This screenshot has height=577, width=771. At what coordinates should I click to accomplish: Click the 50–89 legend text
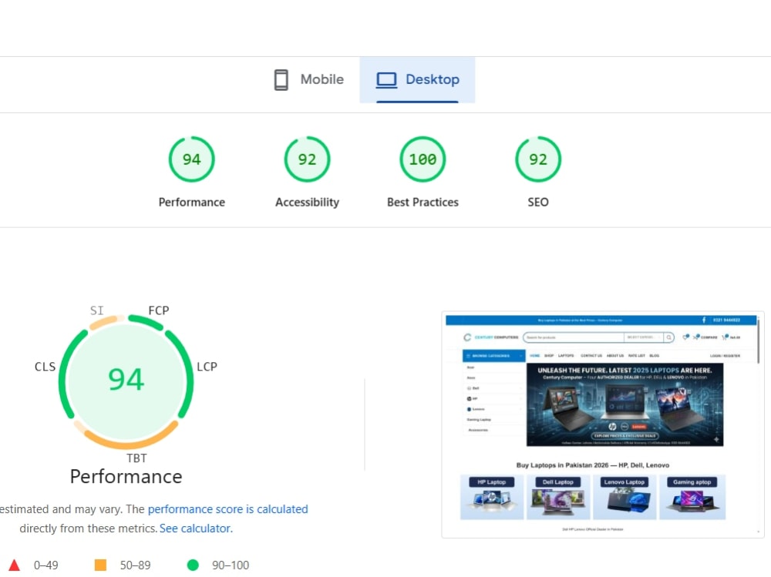[135, 565]
